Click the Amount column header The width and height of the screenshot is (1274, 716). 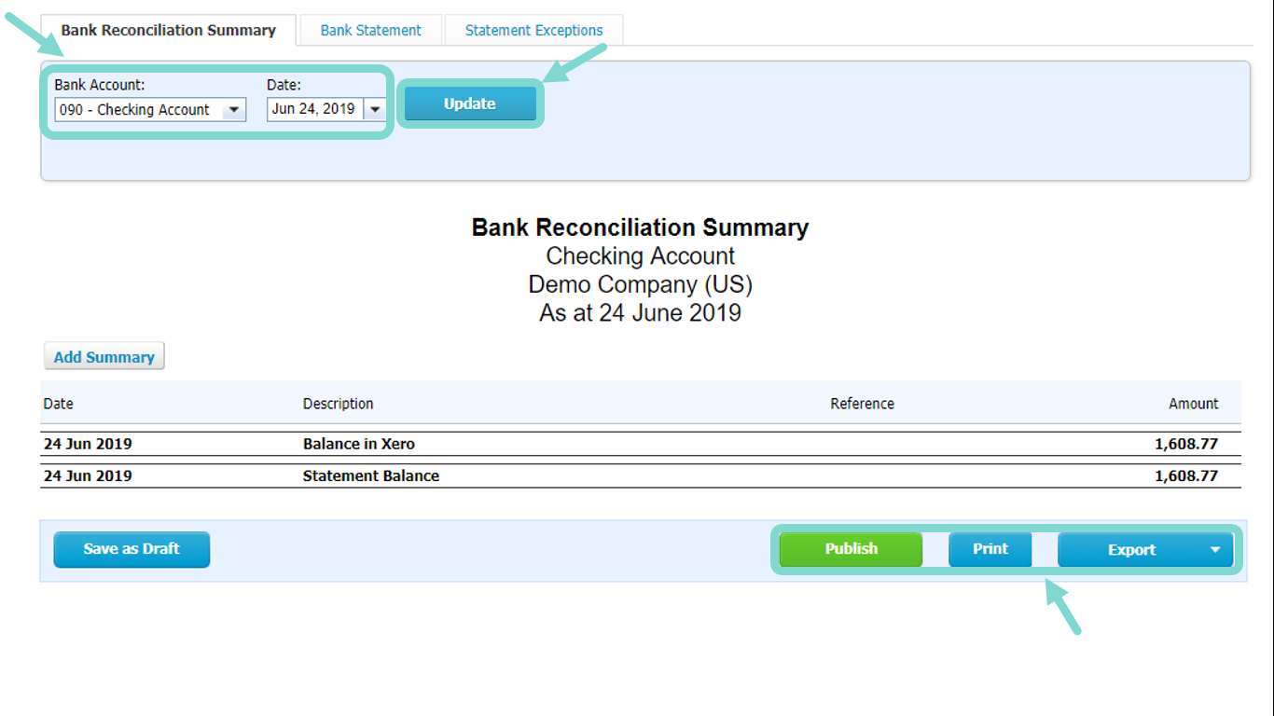[1193, 404]
